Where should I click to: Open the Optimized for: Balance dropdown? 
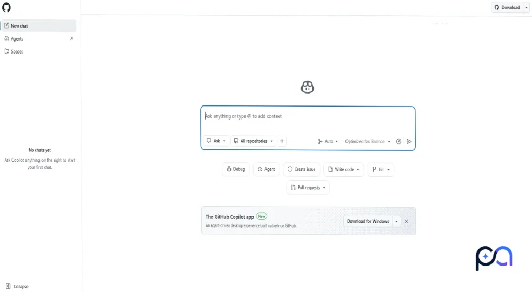pyautogui.click(x=368, y=141)
